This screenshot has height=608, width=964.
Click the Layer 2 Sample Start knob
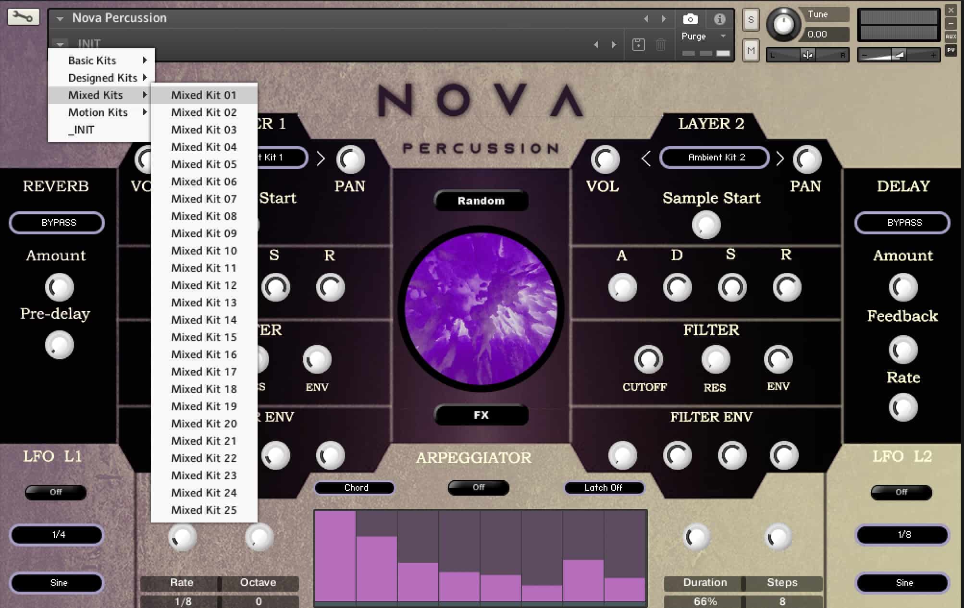pyautogui.click(x=706, y=225)
